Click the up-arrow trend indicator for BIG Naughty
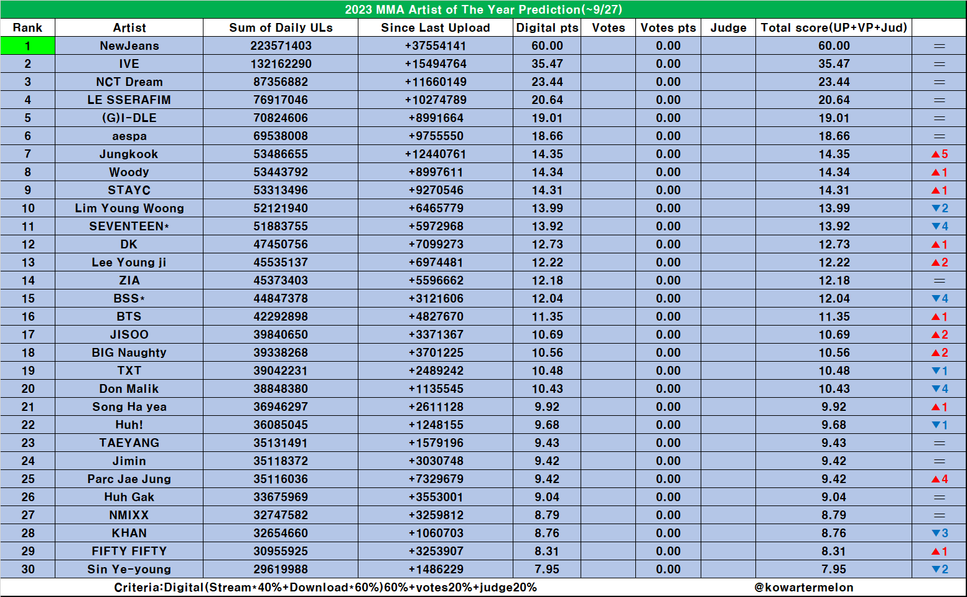Screen dimensions: 967x597 click(940, 352)
